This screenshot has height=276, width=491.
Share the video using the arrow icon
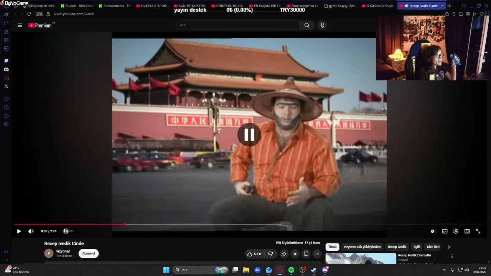click(284, 254)
